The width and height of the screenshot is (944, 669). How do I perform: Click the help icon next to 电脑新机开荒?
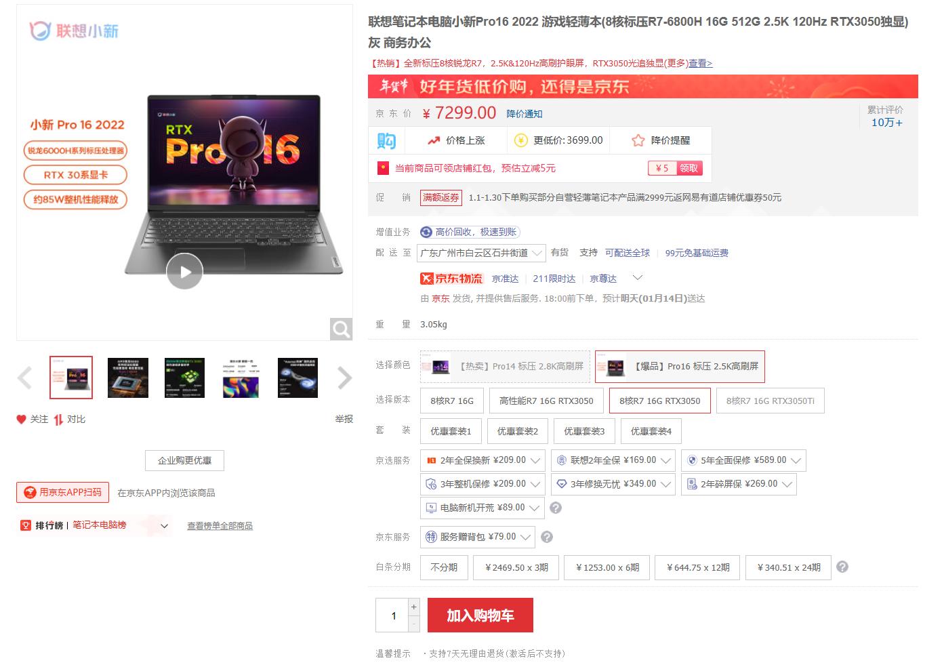tap(555, 508)
